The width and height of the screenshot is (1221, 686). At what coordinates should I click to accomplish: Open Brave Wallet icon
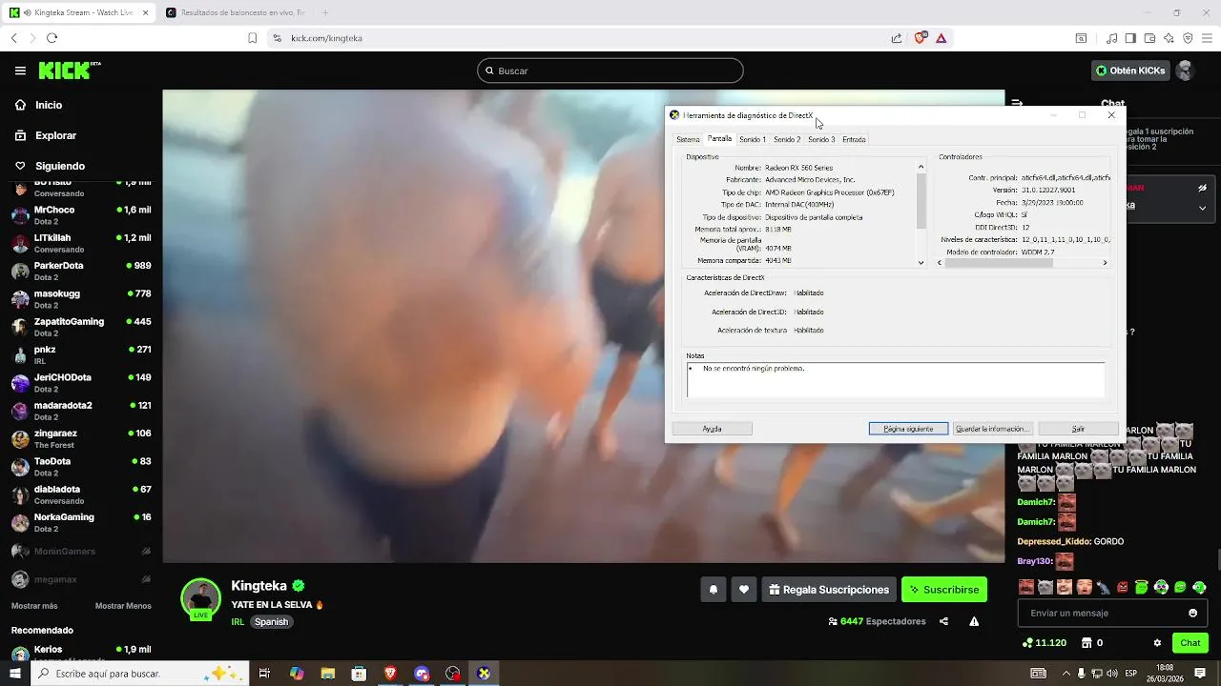click(1149, 38)
